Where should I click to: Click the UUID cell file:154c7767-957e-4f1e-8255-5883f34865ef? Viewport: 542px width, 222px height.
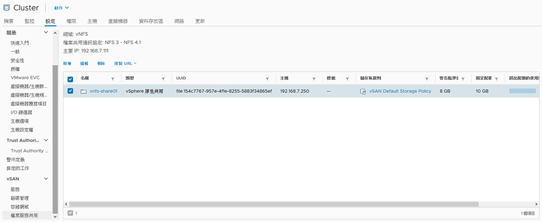[224, 91]
